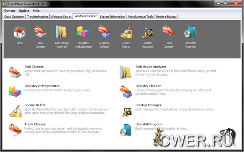Click the Secure Delete list icon
This screenshot has width=244, height=152.
(x=15, y=111)
